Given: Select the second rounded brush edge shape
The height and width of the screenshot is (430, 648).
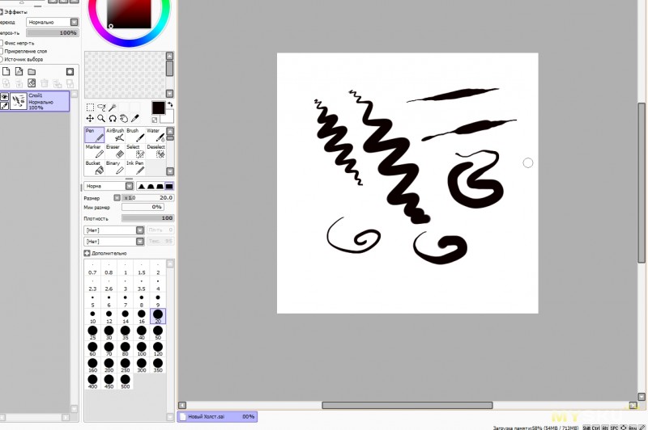Looking at the screenshot, I should [x=151, y=187].
